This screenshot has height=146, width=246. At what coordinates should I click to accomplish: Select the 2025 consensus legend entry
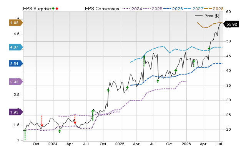[153, 9]
